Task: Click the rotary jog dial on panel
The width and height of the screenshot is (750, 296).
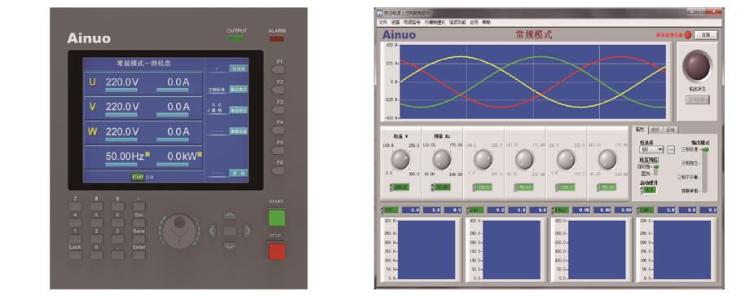Action: (179, 231)
